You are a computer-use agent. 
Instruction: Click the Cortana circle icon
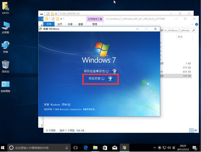11,148
